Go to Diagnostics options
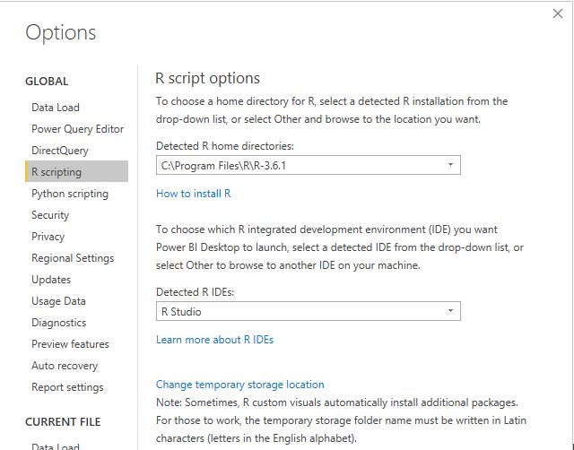 point(58,323)
